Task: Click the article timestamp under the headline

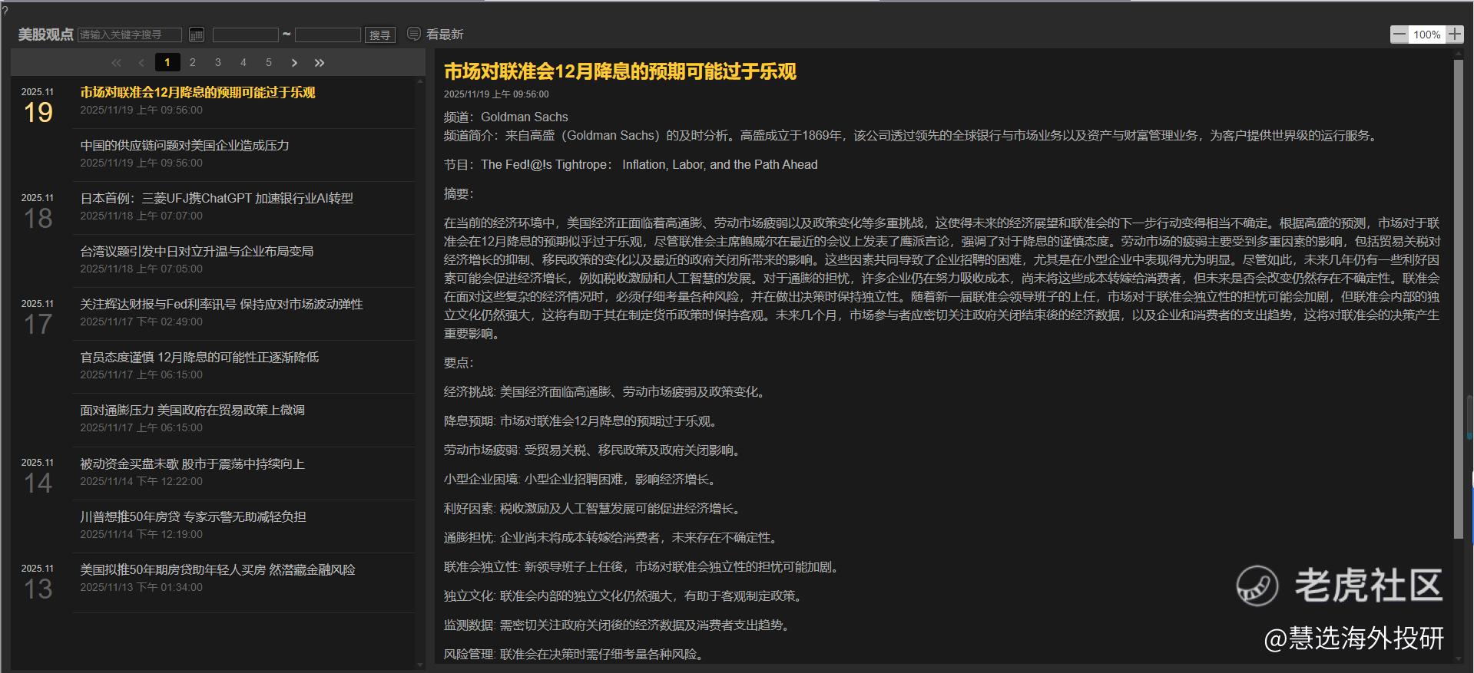Action: [496, 94]
